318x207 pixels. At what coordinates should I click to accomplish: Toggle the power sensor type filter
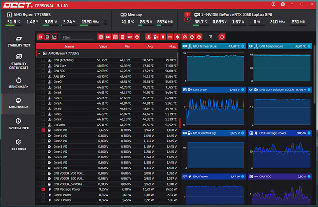tap(163, 37)
